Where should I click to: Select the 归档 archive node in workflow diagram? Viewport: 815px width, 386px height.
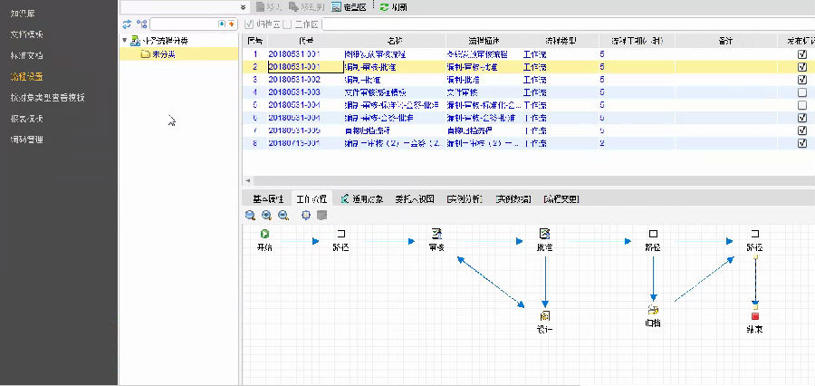[x=652, y=311]
